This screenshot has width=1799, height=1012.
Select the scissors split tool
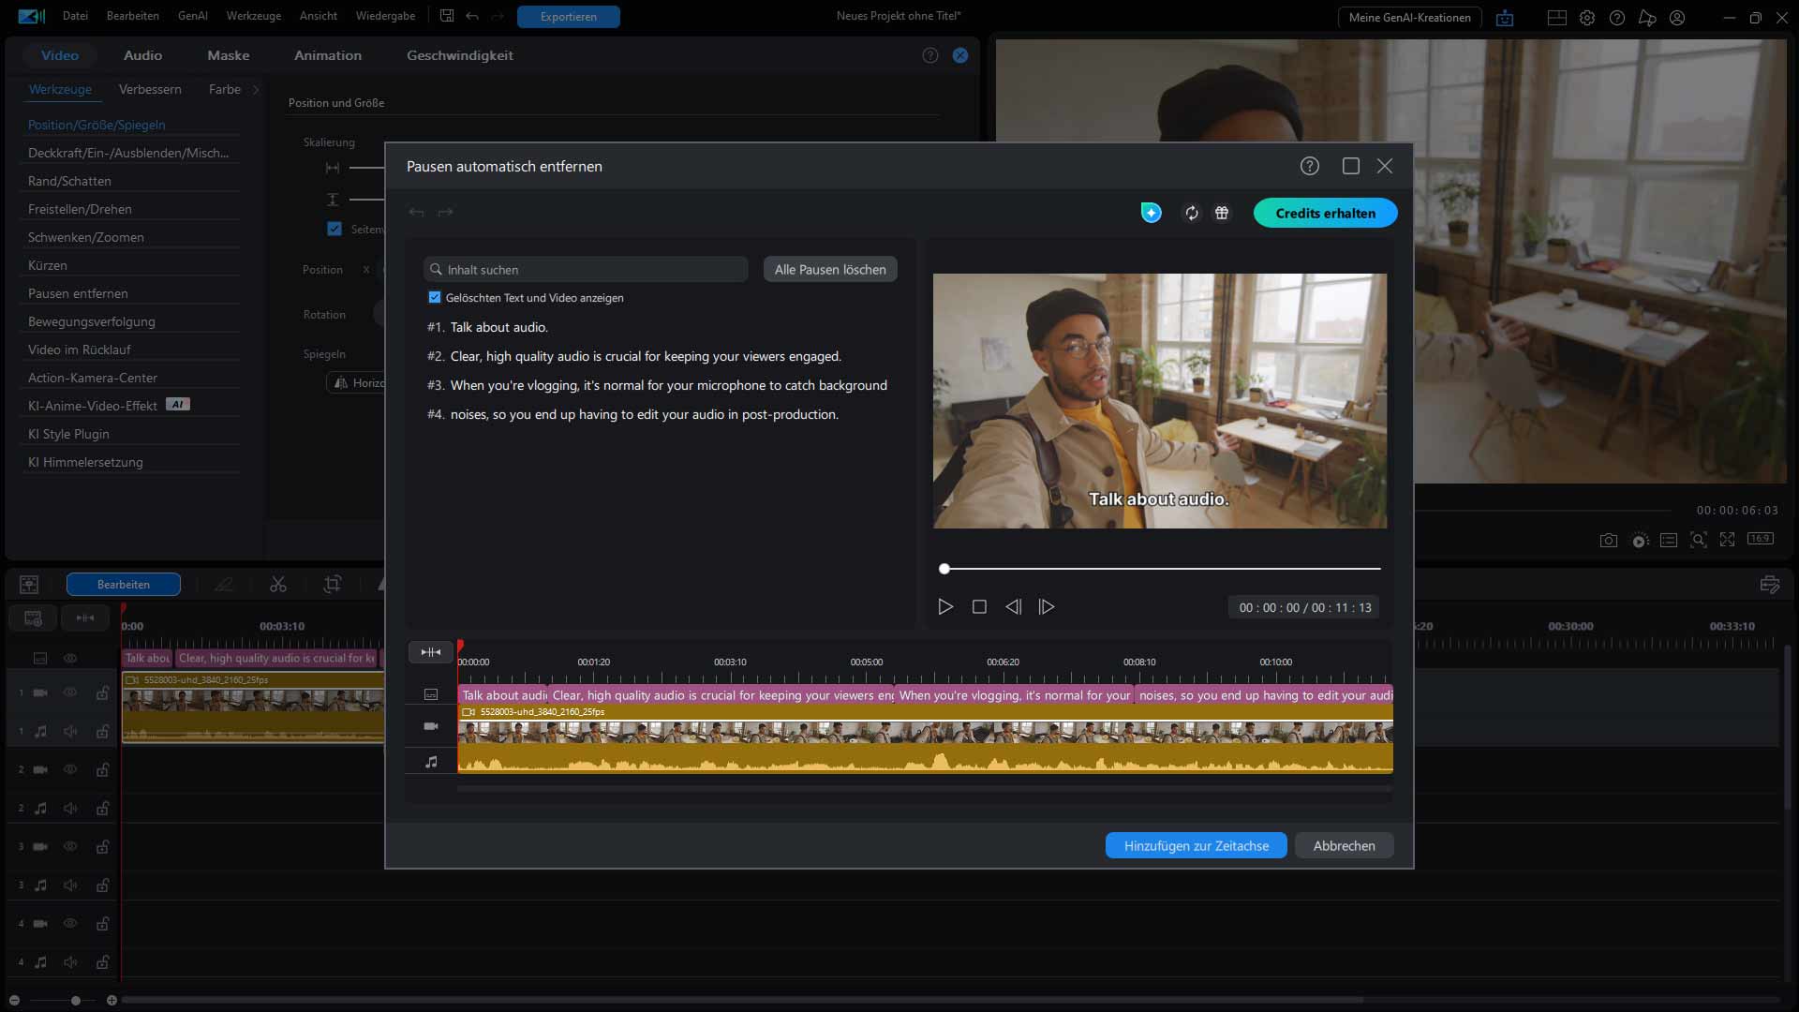(278, 585)
